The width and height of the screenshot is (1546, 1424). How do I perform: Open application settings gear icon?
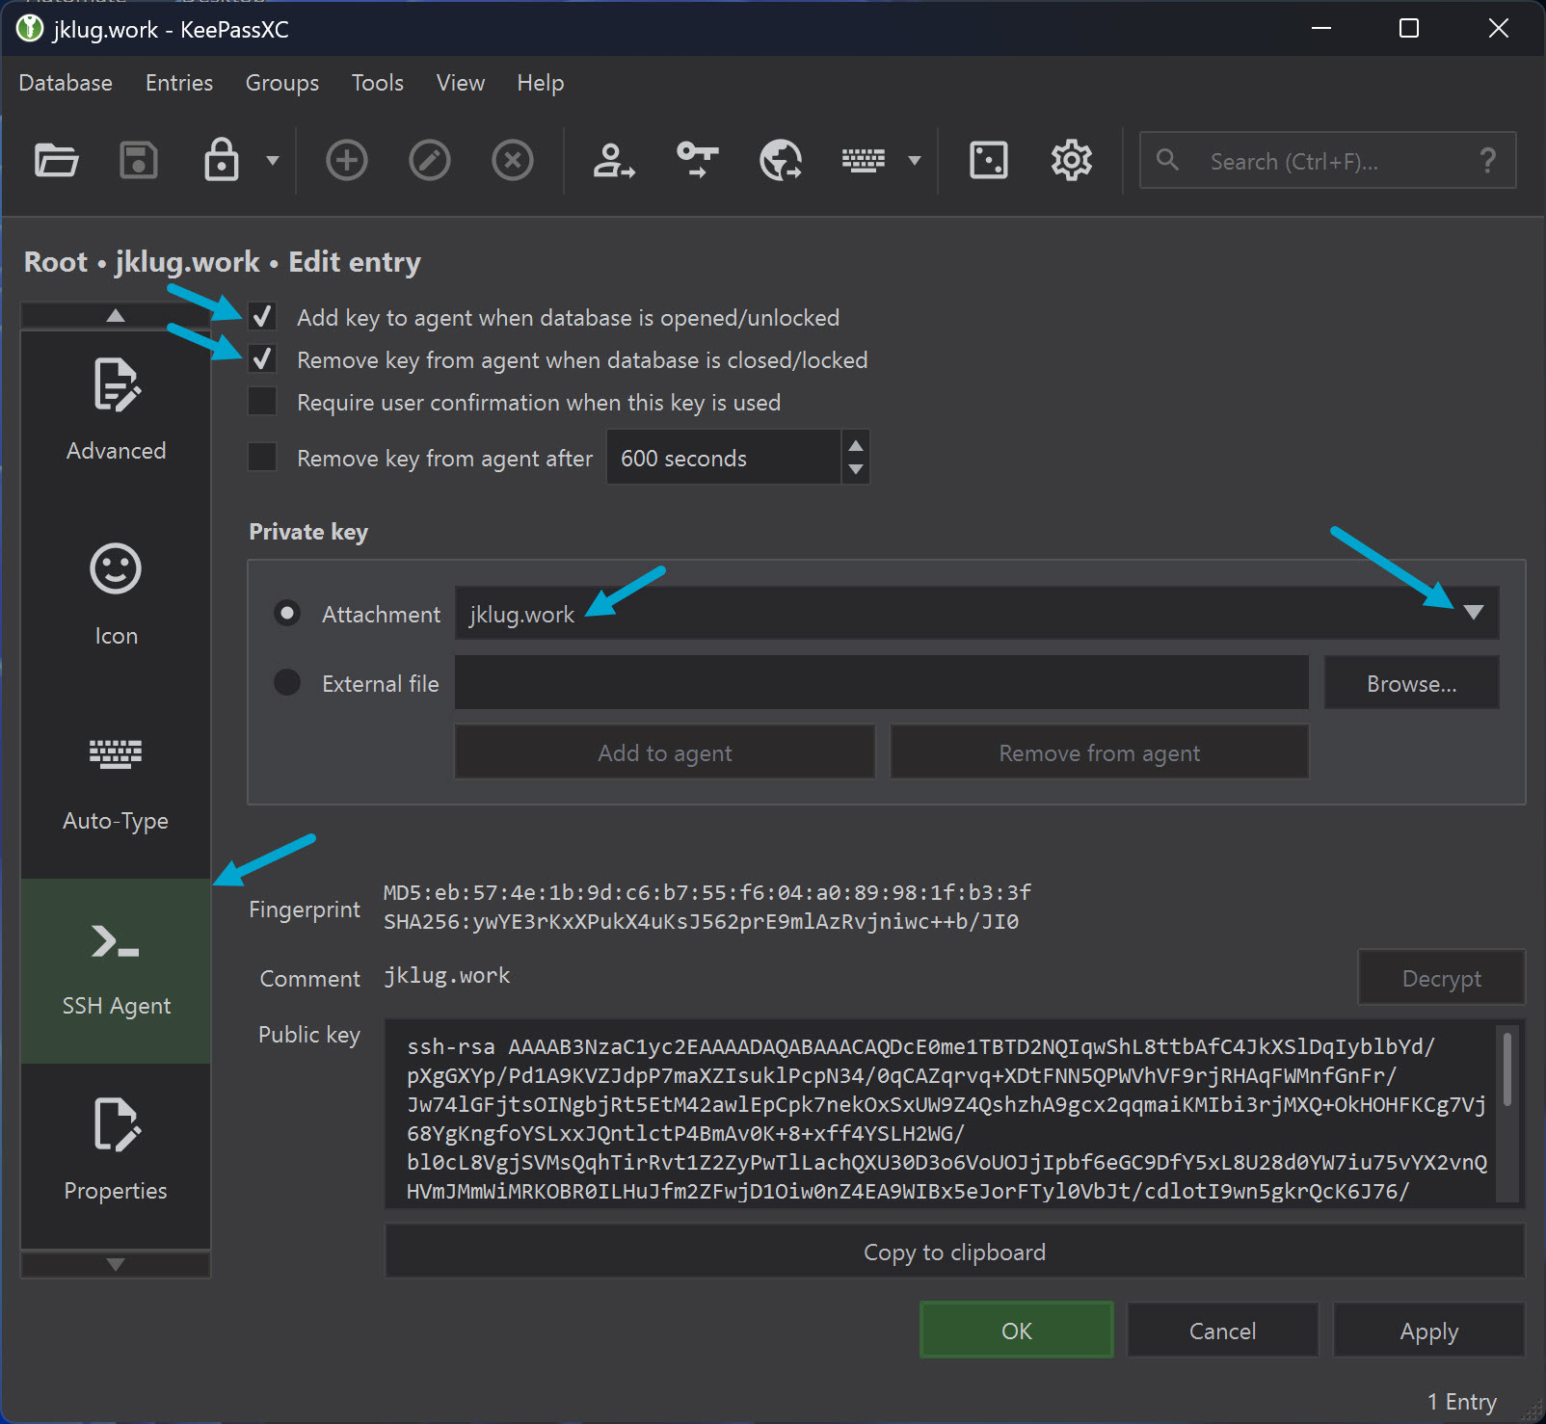[x=1070, y=160]
